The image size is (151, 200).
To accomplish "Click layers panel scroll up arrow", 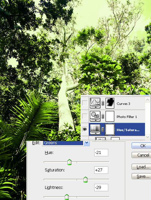I will (x=147, y=100).
